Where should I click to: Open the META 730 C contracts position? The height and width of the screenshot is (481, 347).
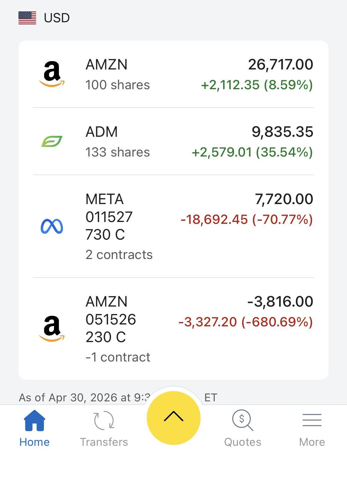119,226
